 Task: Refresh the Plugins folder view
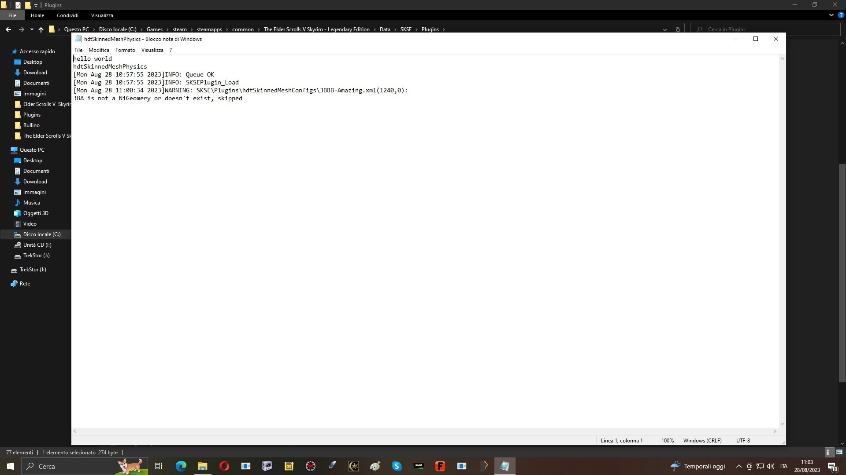(678, 29)
